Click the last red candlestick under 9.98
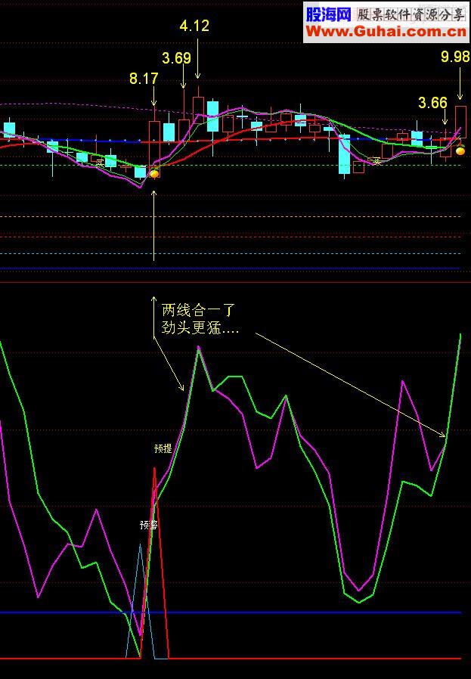This screenshot has height=679, width=471. (x=460, y=122)
